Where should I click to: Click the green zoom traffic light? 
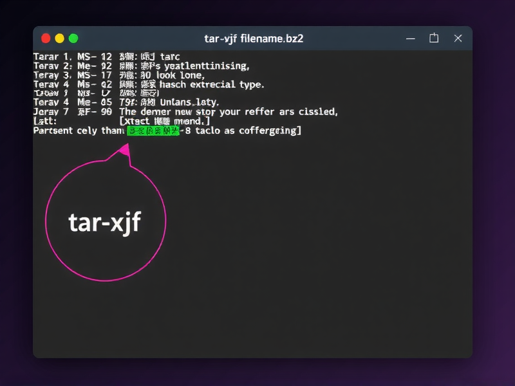pyautogui.click(x=73, y=39)
